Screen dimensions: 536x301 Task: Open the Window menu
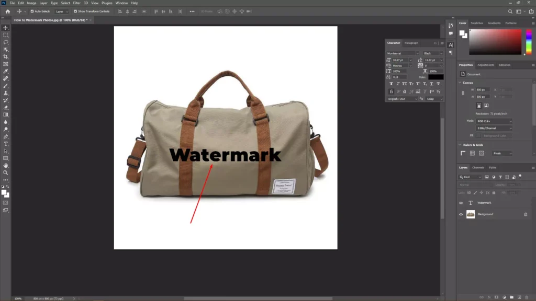click(x=121, y=3)
